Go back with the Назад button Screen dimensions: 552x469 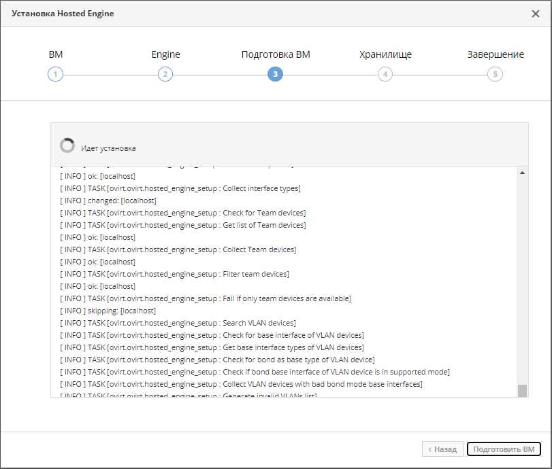(x=442, y=449)
